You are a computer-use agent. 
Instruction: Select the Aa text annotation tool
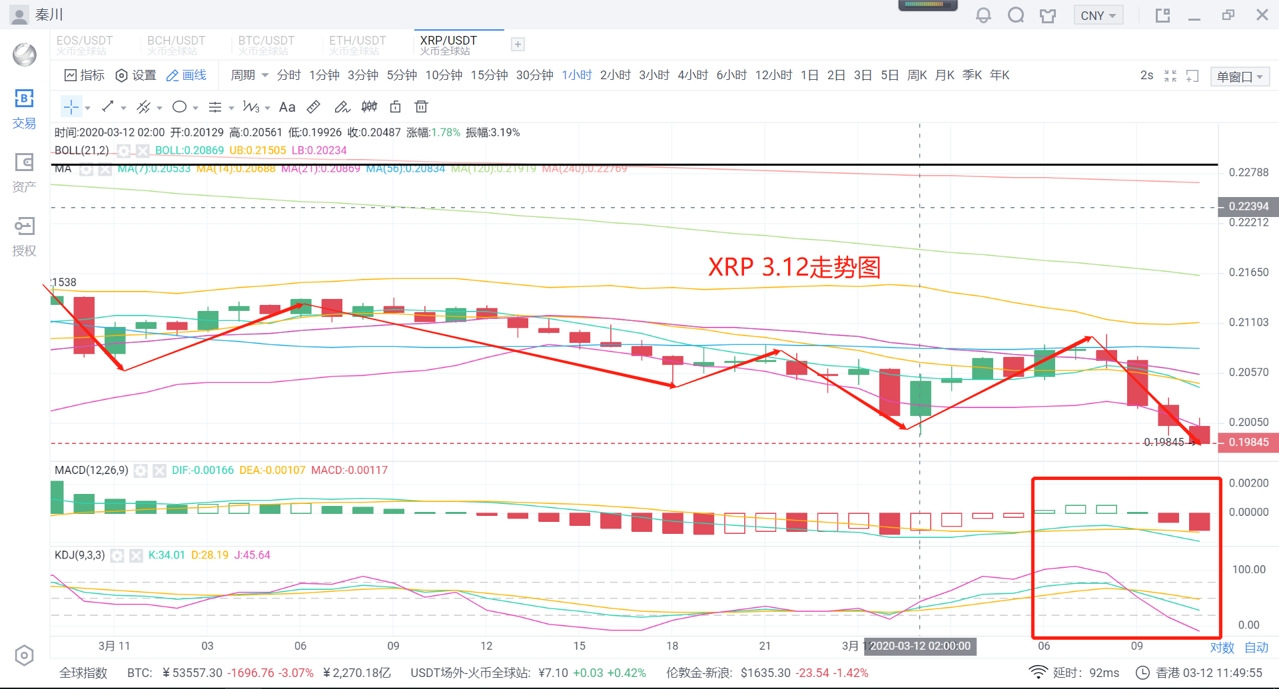coord(287,107)
